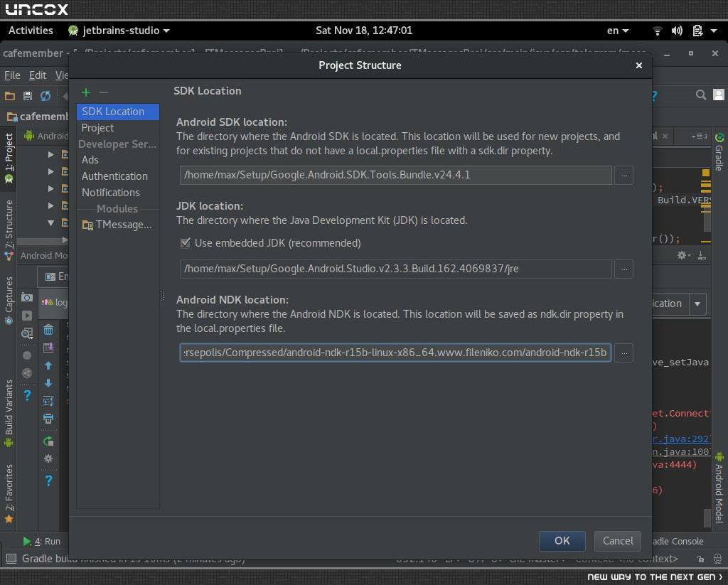Viewport: 728px width, 585px height.
Task: Click the print icon in logcat toolbar
Action: (48, 419)
